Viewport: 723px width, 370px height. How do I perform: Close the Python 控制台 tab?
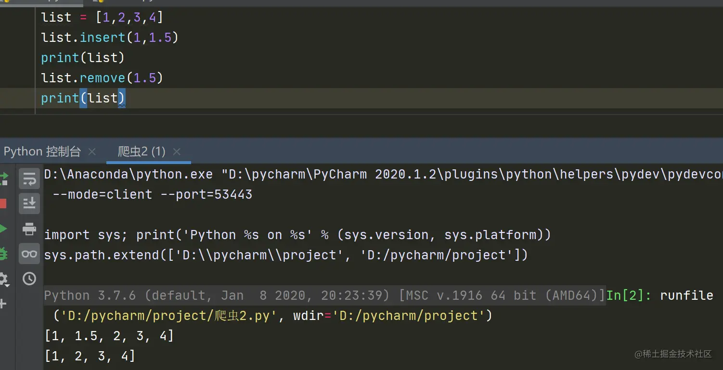(x=92, y=152)
